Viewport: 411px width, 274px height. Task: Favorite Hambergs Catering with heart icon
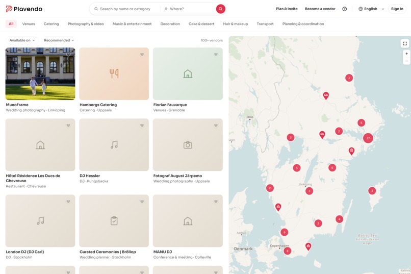tap(142, 55)
